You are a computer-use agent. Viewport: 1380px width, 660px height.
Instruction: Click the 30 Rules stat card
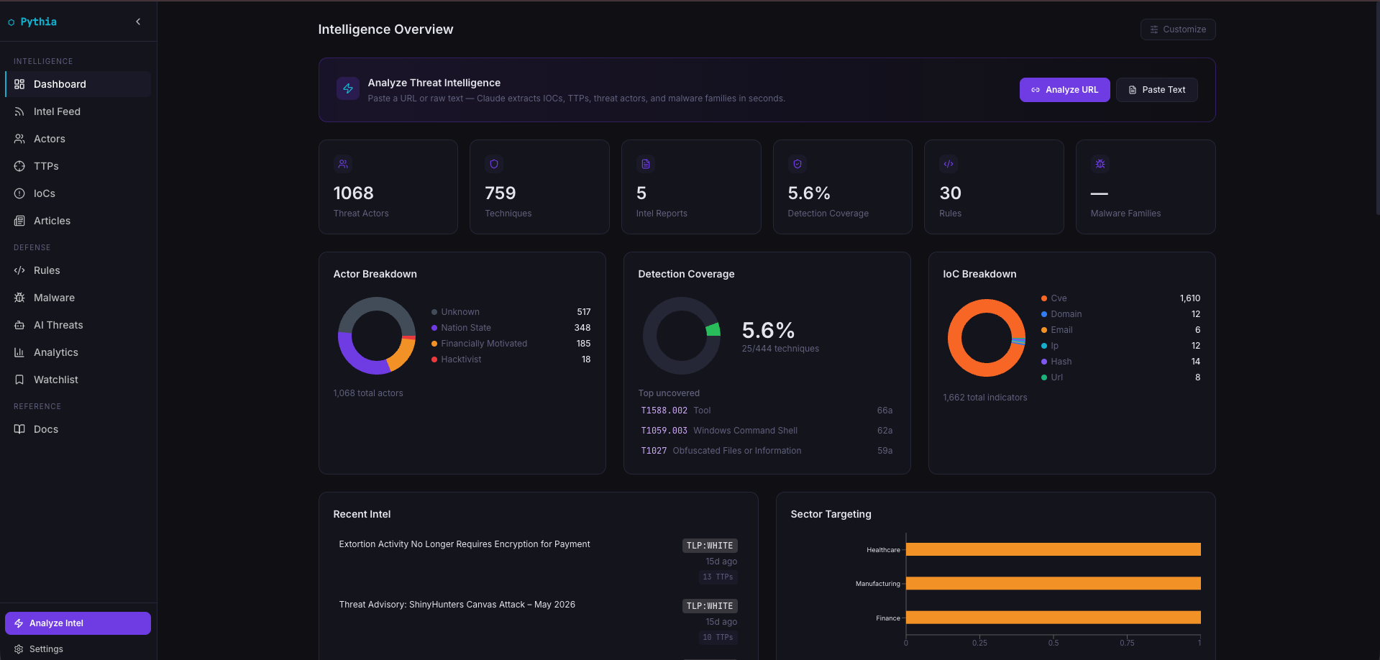(x=994, y=187)
